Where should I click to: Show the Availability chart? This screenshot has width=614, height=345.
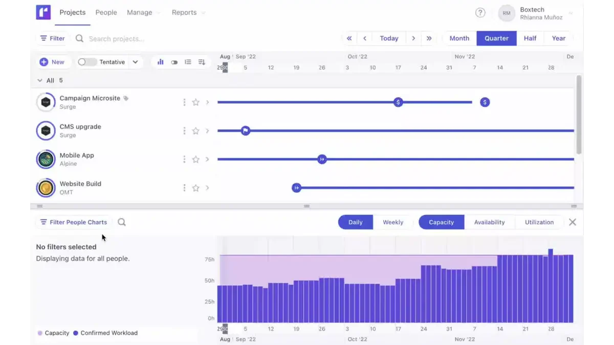pyautogui.click(x=489, y=222)
